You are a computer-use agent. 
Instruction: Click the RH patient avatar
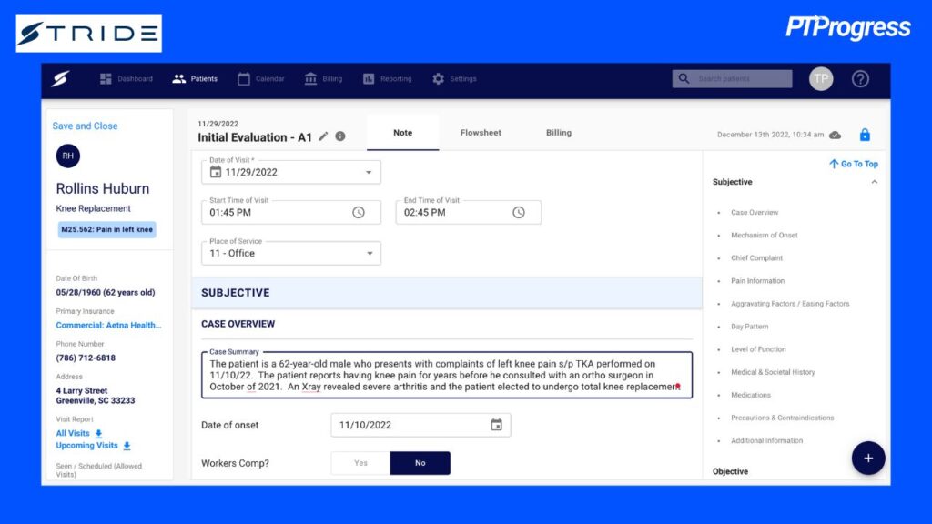point(67,156)
